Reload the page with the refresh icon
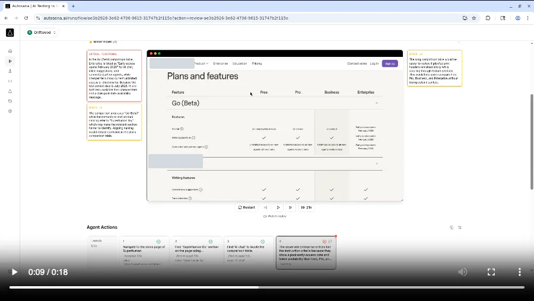Image resolution: width=534 pixels, height=301 pixels. [x=26, y=18]
